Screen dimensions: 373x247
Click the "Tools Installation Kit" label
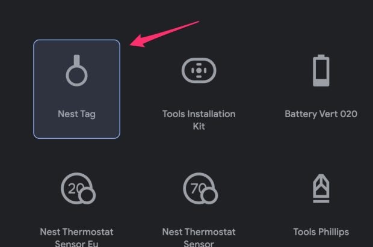(x=199, y=120)
